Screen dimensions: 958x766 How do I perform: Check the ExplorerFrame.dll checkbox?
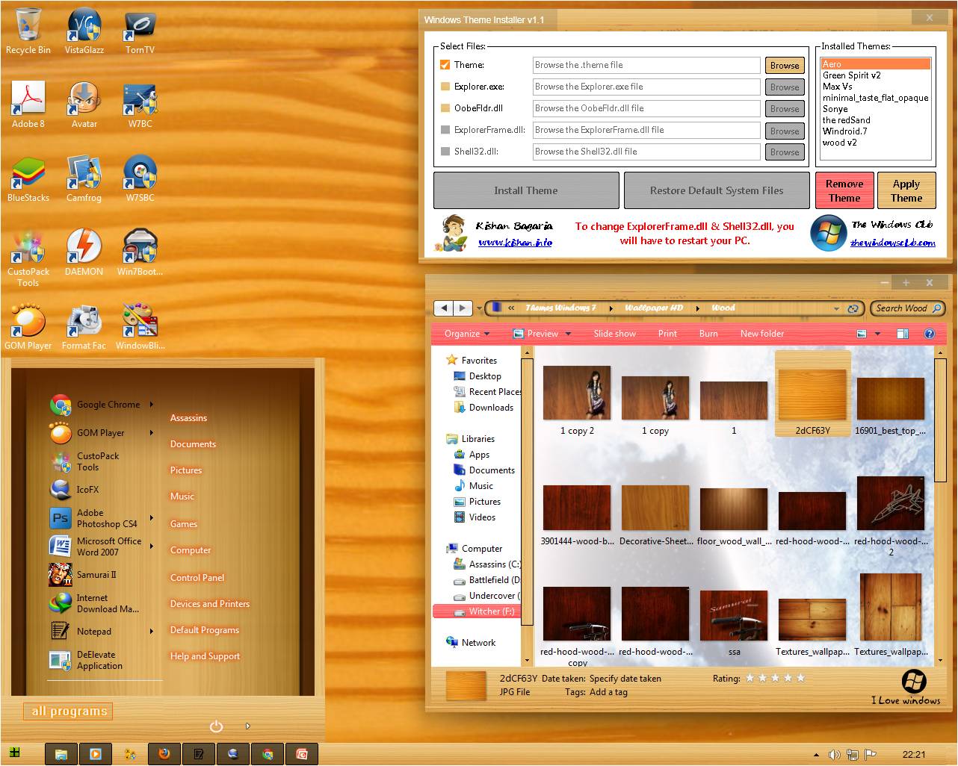tap(445, 130)
